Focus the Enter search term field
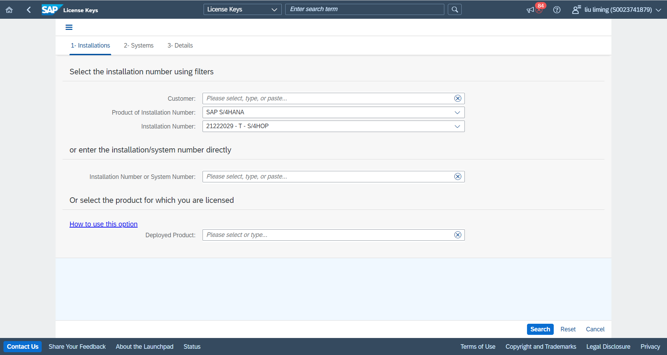Image resolution: width=667 pixels, height=355 pixels. pyautogui.click(x=364, y=9)
